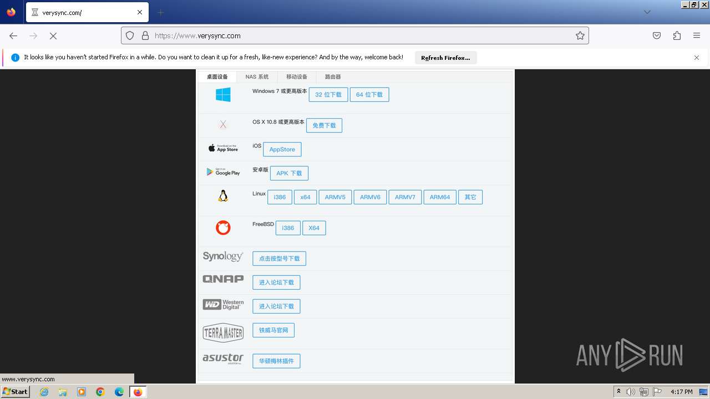Download Linux ARMV7 build

pos(405,197)
